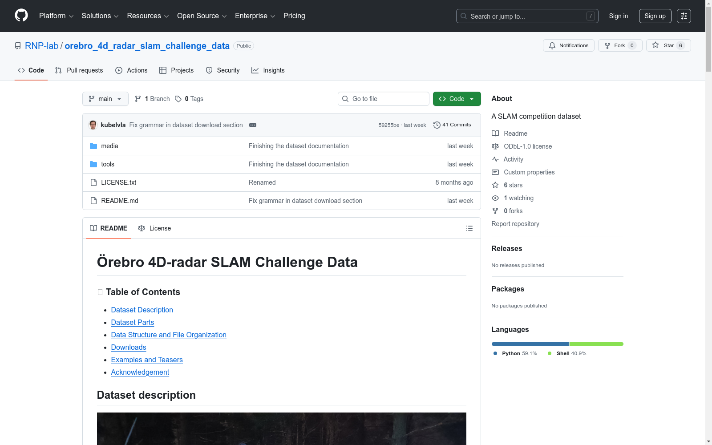Open the Shell 40.9% language link
Screen dimensions: 712x445
coord(566,353)
